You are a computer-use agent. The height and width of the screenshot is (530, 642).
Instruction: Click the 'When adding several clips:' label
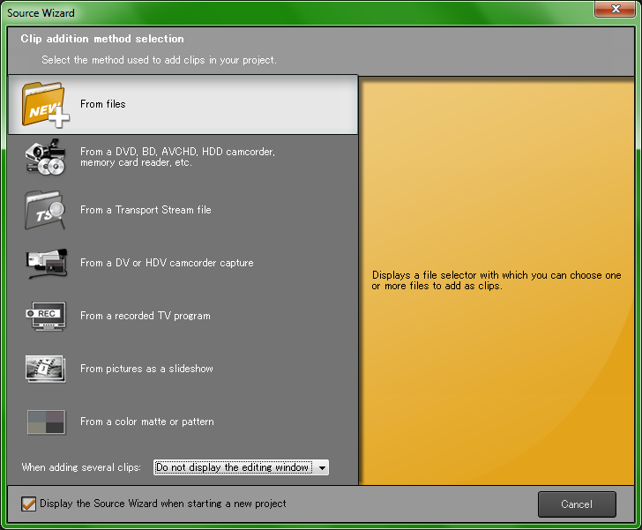coord(81,467)
